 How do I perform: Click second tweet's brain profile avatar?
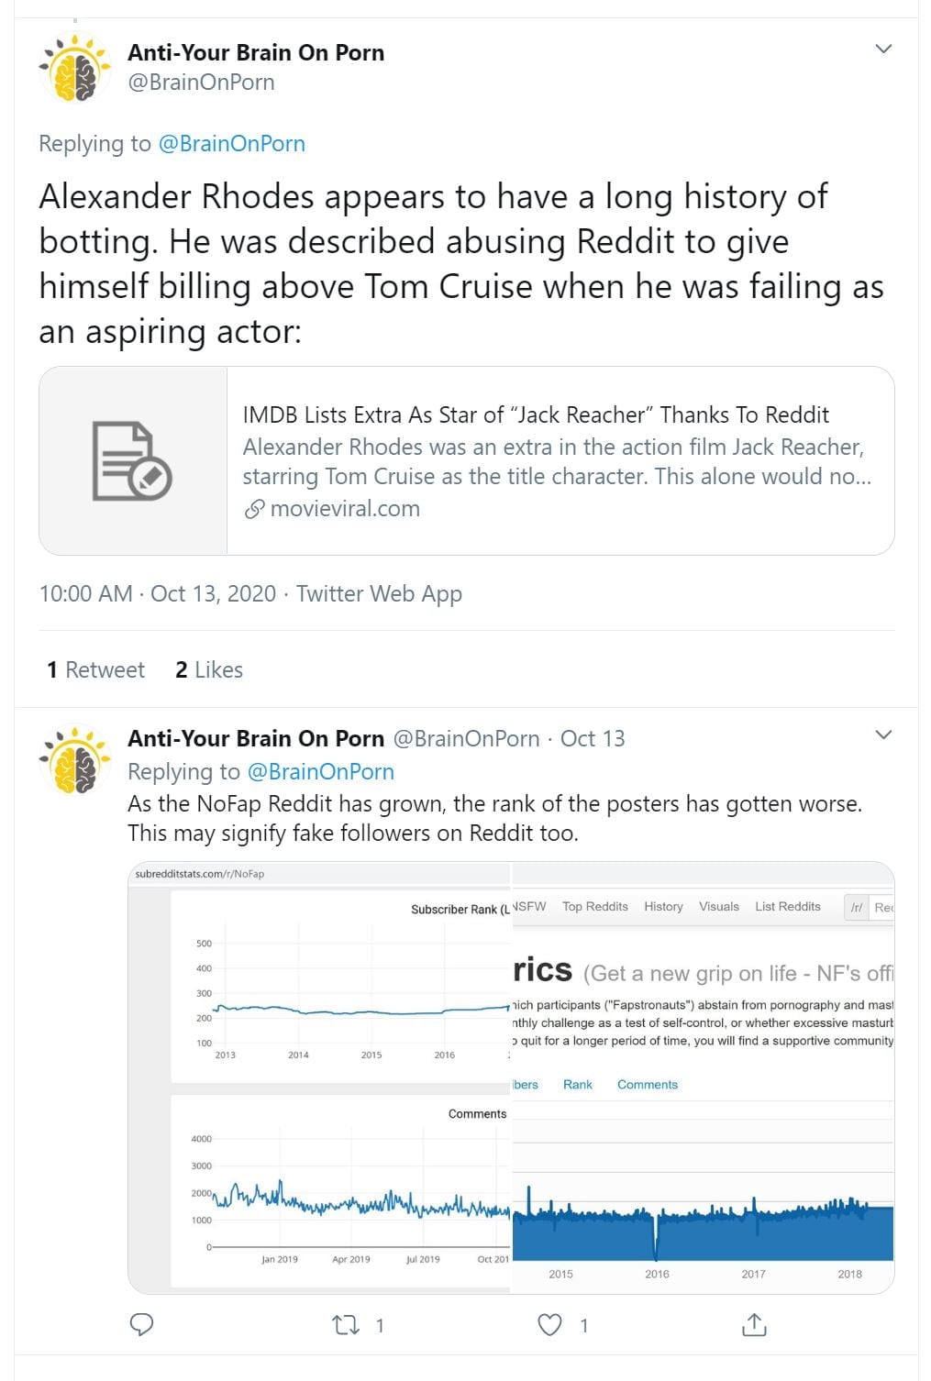click(x=75, y=759)
